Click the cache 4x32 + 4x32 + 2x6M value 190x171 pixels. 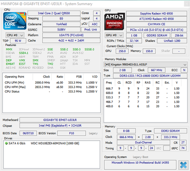click(71, 40)
